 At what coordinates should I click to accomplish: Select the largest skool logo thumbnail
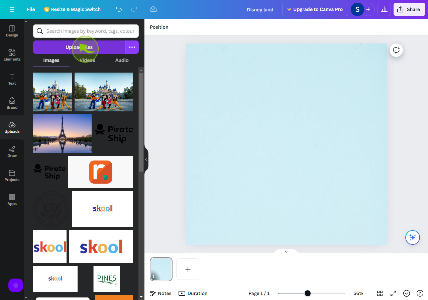click(x=101, y=246)
